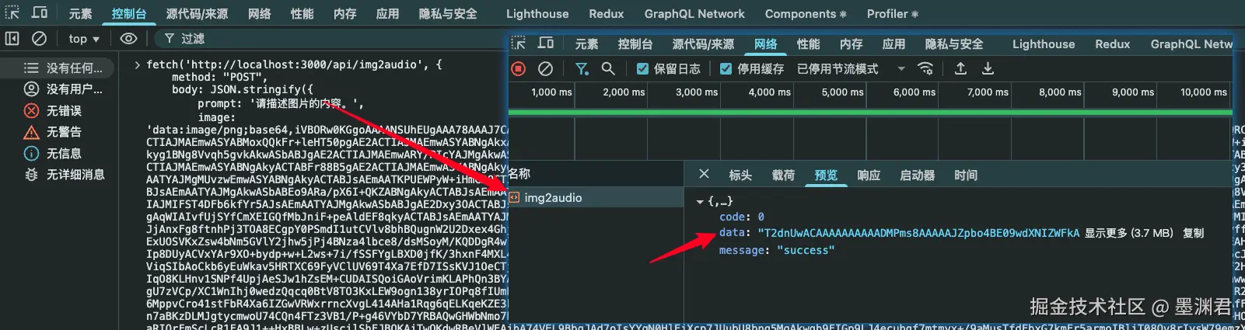Open Profiler tab in back window
Viewport: 1245px width, 330px height.
[893, 14]
